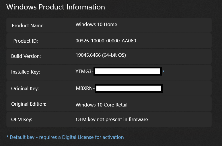Select the OEM Key label
This screenshot has height=146, width=222.
(22, 120)
